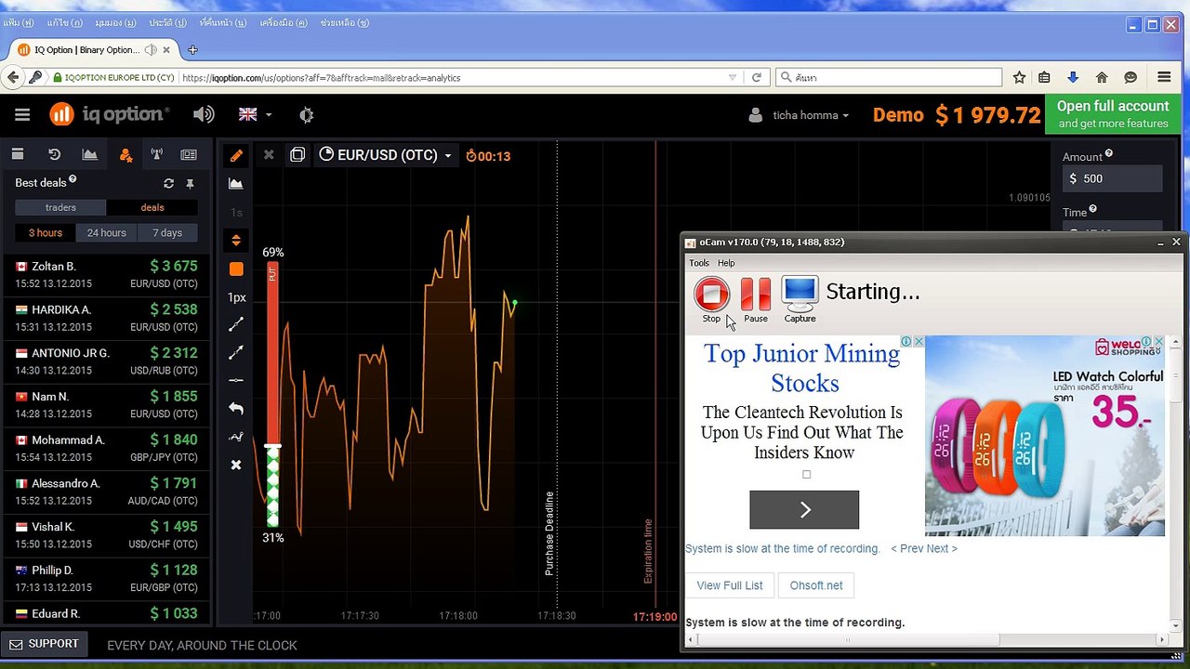Pin the Best deals panel
The width and height of the screenshot is (1190, 669).
pos(190,184)
